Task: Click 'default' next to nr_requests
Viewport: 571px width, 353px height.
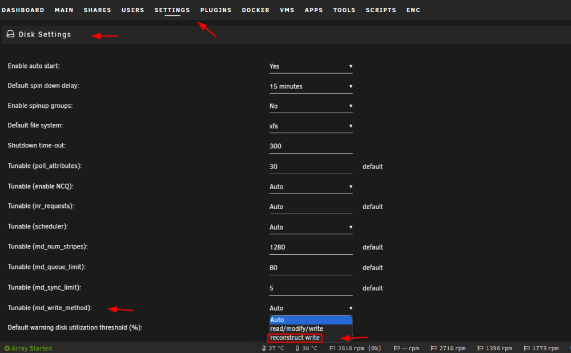Action: click(x=372, y=207)
